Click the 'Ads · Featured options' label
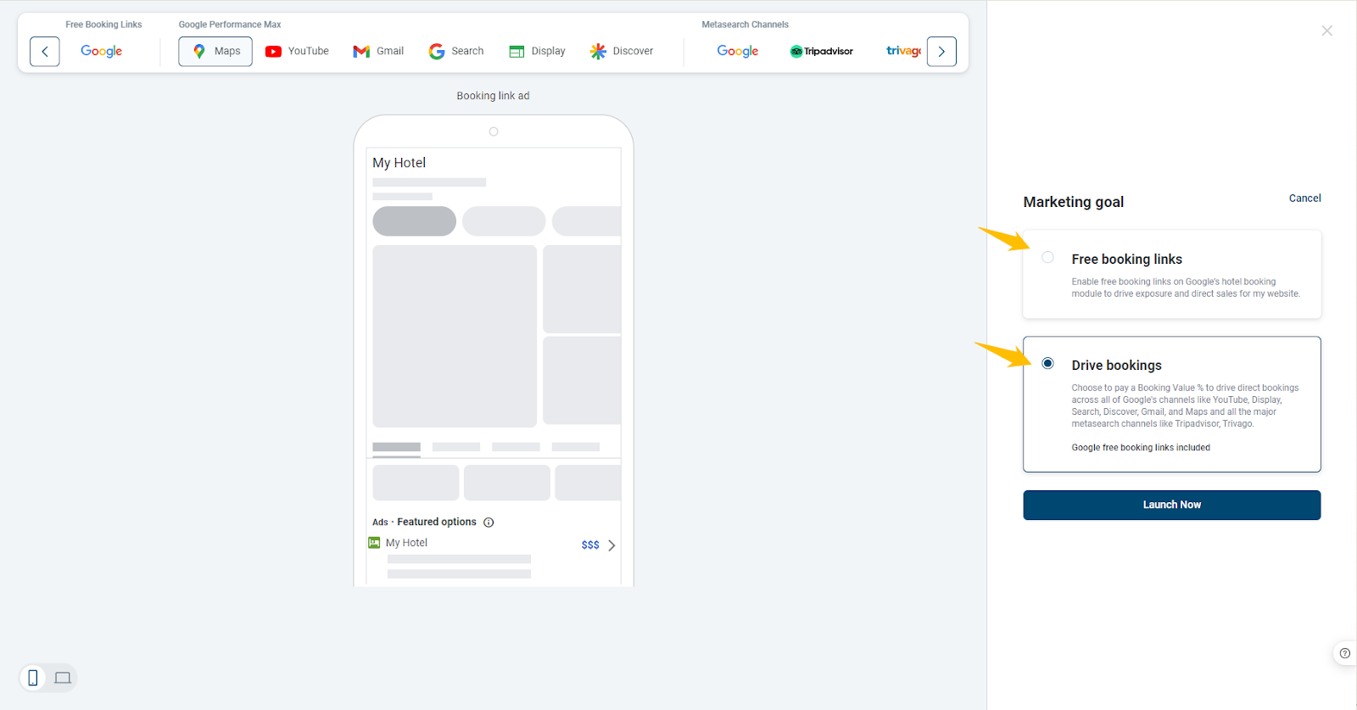This screenshot has height=710, width=1357. [x=424, y=523]
